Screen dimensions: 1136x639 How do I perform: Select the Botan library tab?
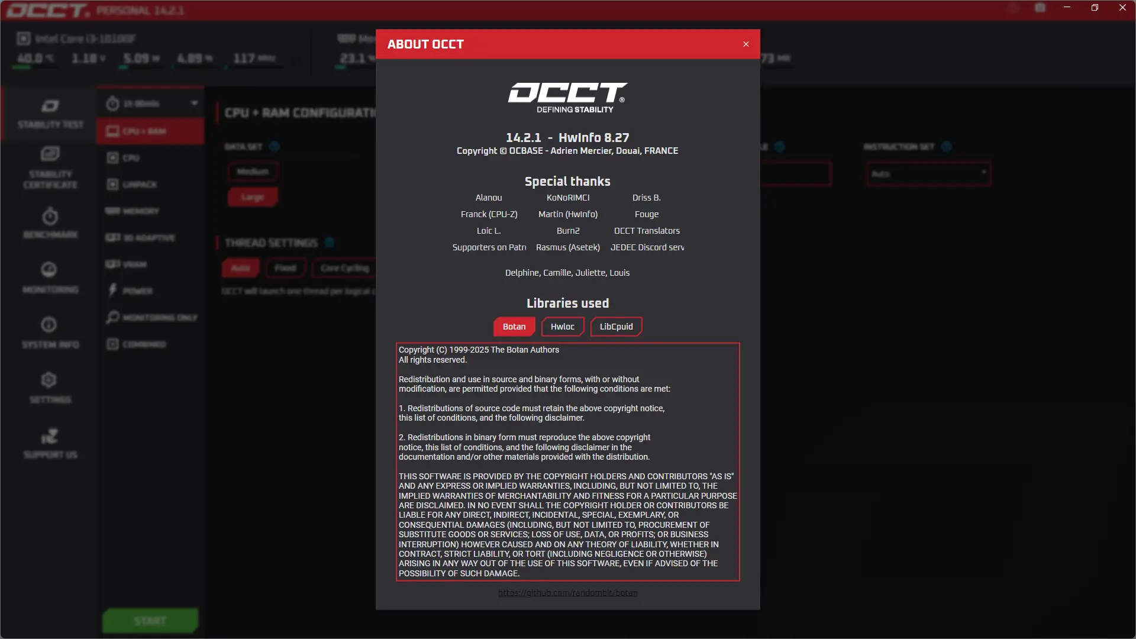pyautogui.click(x=514, y=327)
